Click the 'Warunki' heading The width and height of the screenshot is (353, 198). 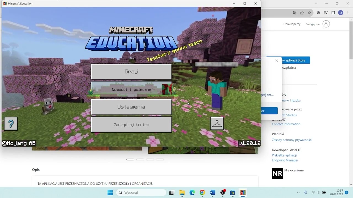click(x=278, y=134)
